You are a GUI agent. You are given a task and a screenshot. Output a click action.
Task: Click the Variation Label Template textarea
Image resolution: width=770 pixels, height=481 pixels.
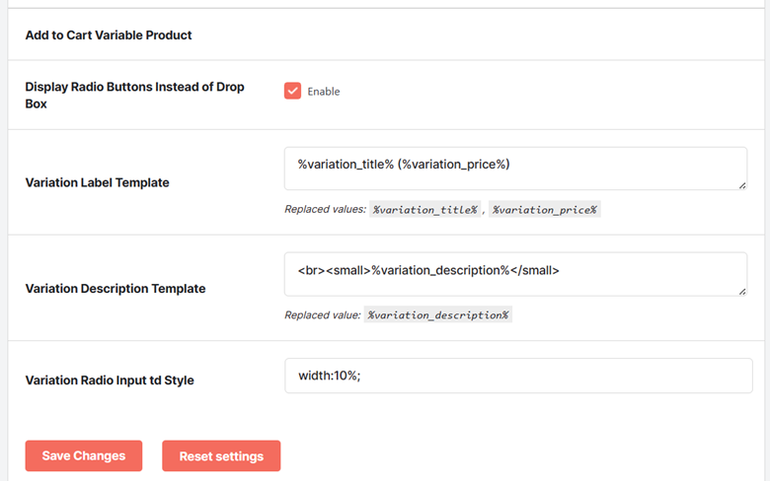point(515,169)
